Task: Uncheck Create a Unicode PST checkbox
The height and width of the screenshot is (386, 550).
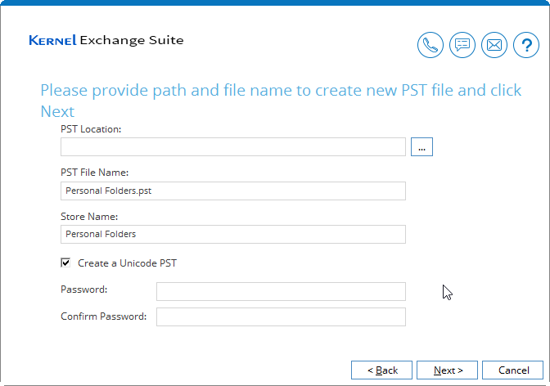Action: point(65,263)
